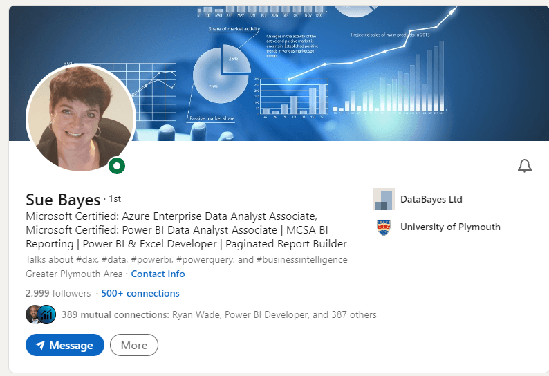Click the green online status indicator

pyautogui.click(x=118, y=165)
